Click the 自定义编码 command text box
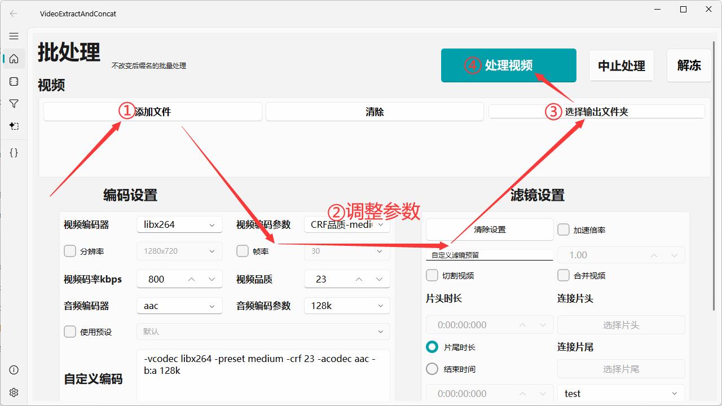722x406 pixels. click(x=263, y=375)
